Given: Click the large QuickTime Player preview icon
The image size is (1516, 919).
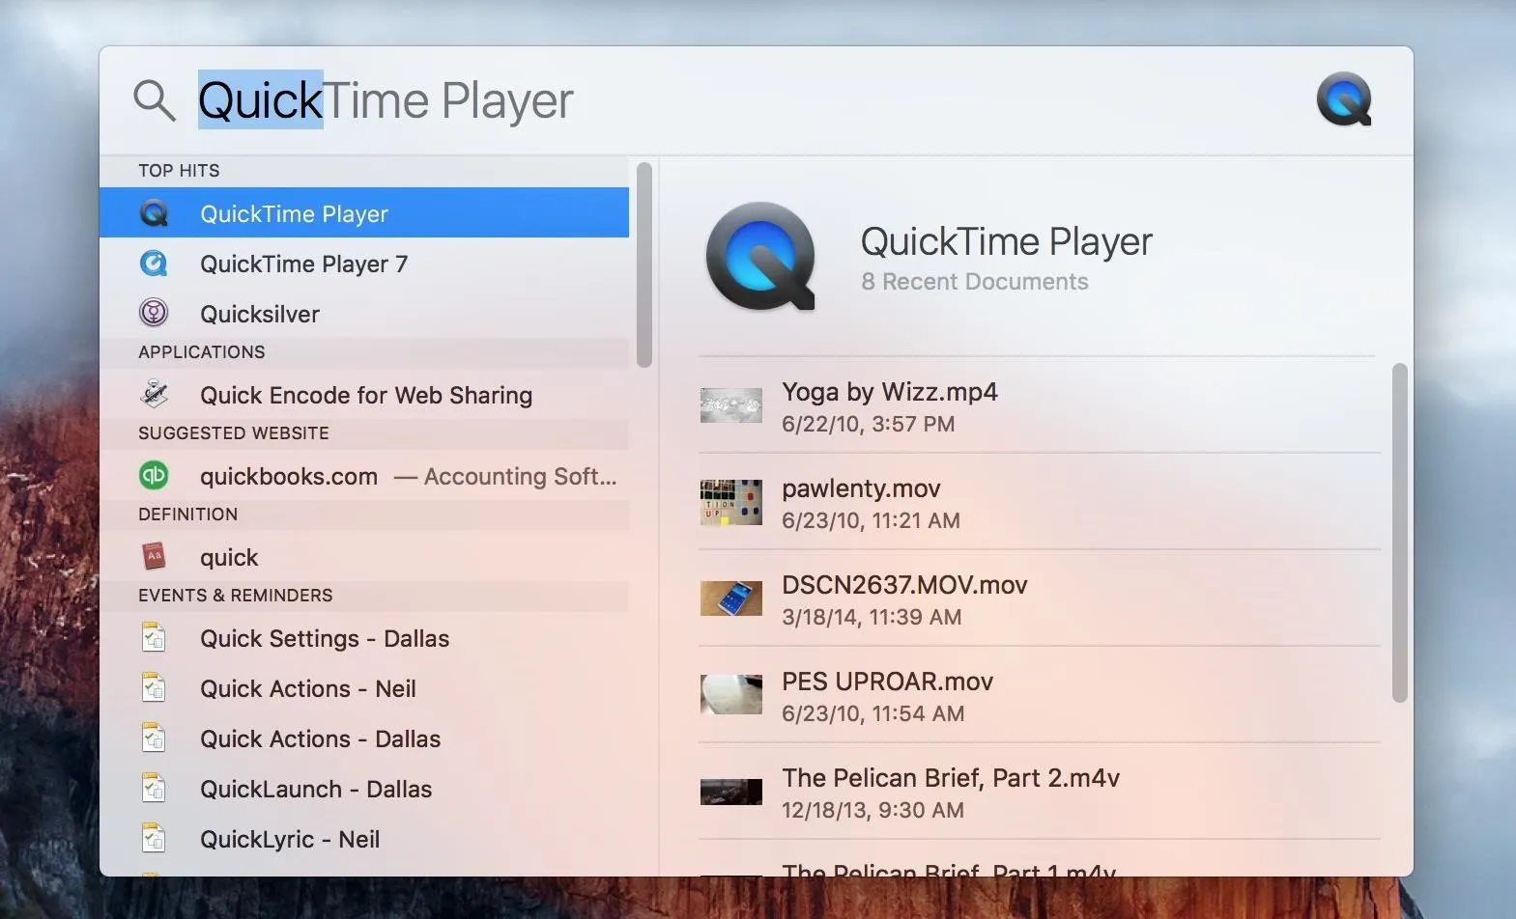Looking at the screenshot, I should click(x=761, y=257).
